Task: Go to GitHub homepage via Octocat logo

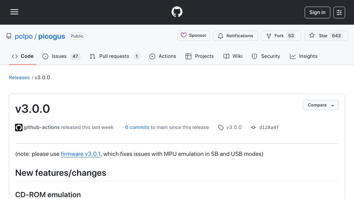Action: click(x=177, y=12)
